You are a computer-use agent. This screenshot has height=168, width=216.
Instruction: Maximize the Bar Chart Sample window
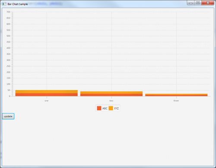[x=198, y=3]
